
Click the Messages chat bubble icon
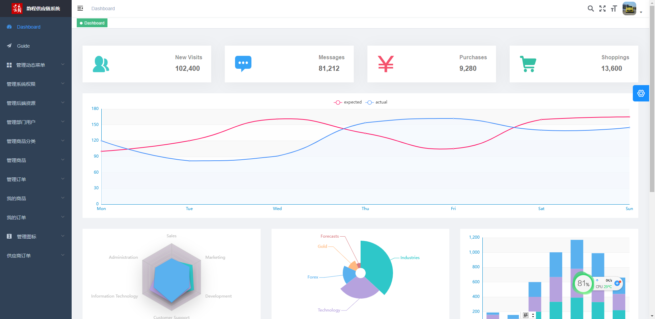(x=243, y=64)
